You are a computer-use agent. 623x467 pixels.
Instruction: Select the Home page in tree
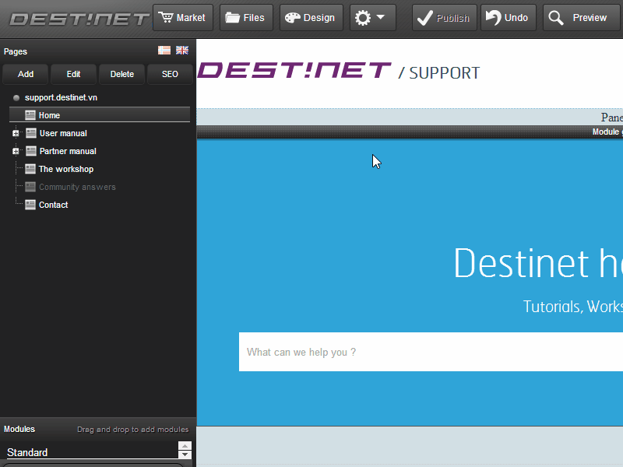(x=49, y=115)
